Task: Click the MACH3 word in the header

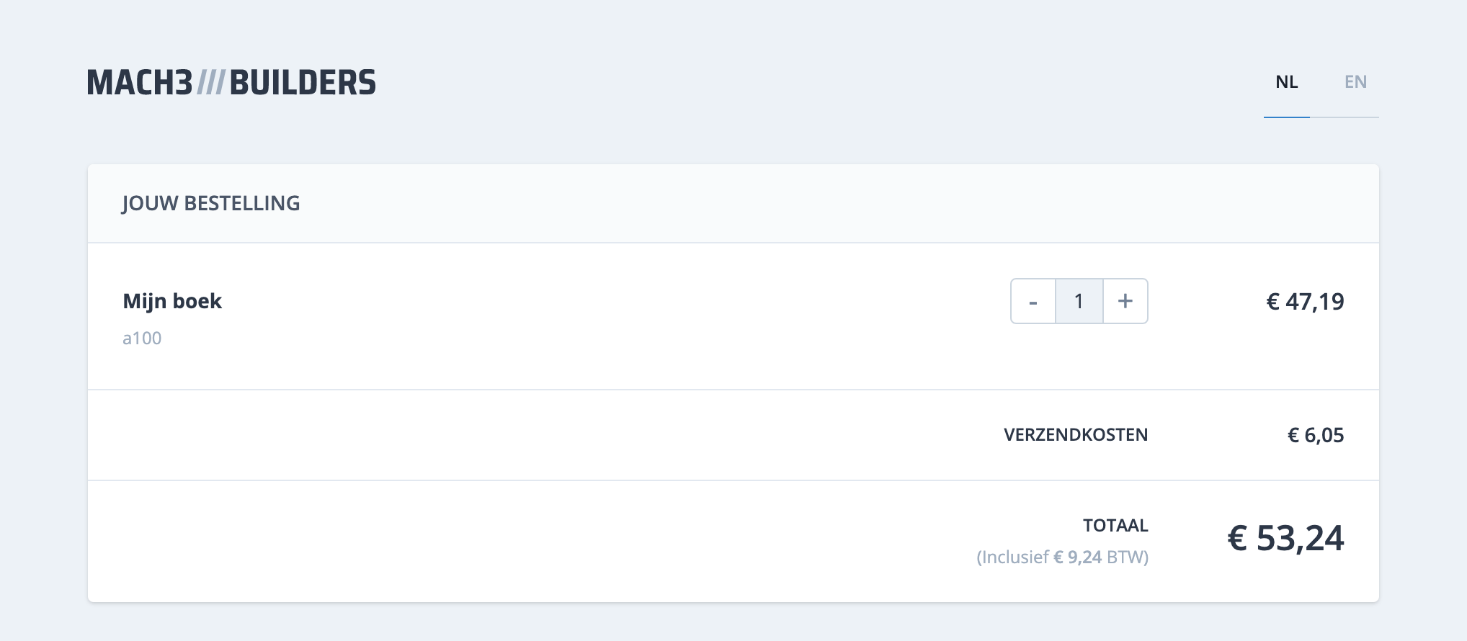Action: 140,83
